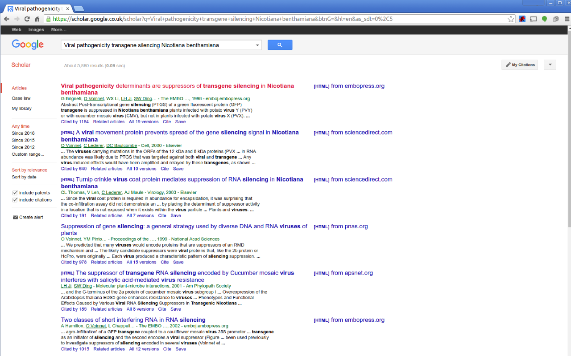The width and height of the screenshot is (571, 356).
Task: Open [HTML] from pnas.org link
Action: coord(341,227)
